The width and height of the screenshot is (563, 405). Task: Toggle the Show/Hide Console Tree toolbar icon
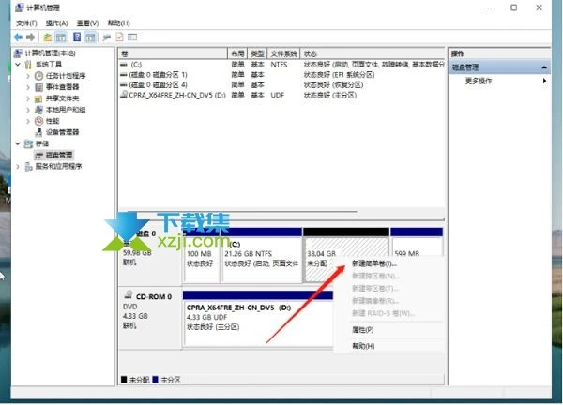click(61, 37)
